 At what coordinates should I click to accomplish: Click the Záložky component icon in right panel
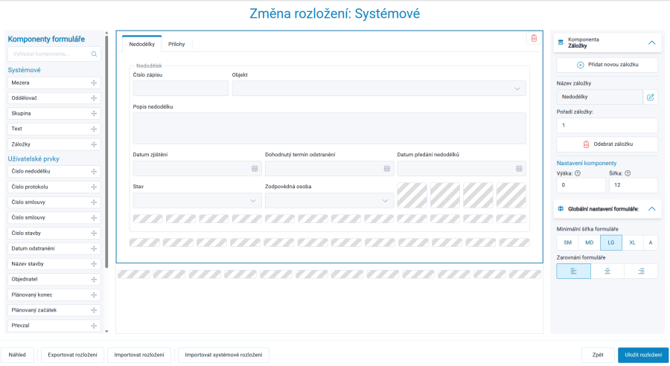tap(561, 42)
